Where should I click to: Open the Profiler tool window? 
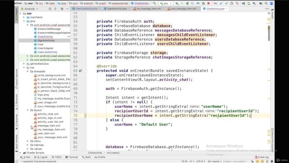click(100, 157)
